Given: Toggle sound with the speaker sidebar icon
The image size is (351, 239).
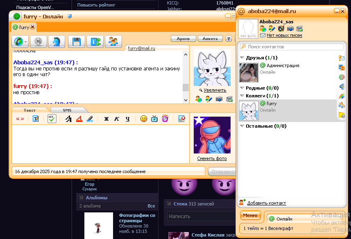Looking at the screenshot, I should tap(342, 86).
